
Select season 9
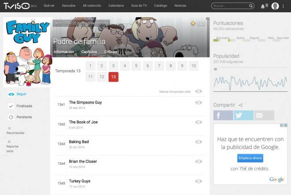(x=182, y=66)
